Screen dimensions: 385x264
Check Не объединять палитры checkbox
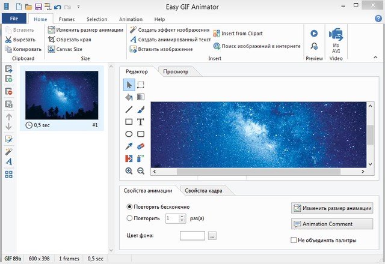coord(294,240)
